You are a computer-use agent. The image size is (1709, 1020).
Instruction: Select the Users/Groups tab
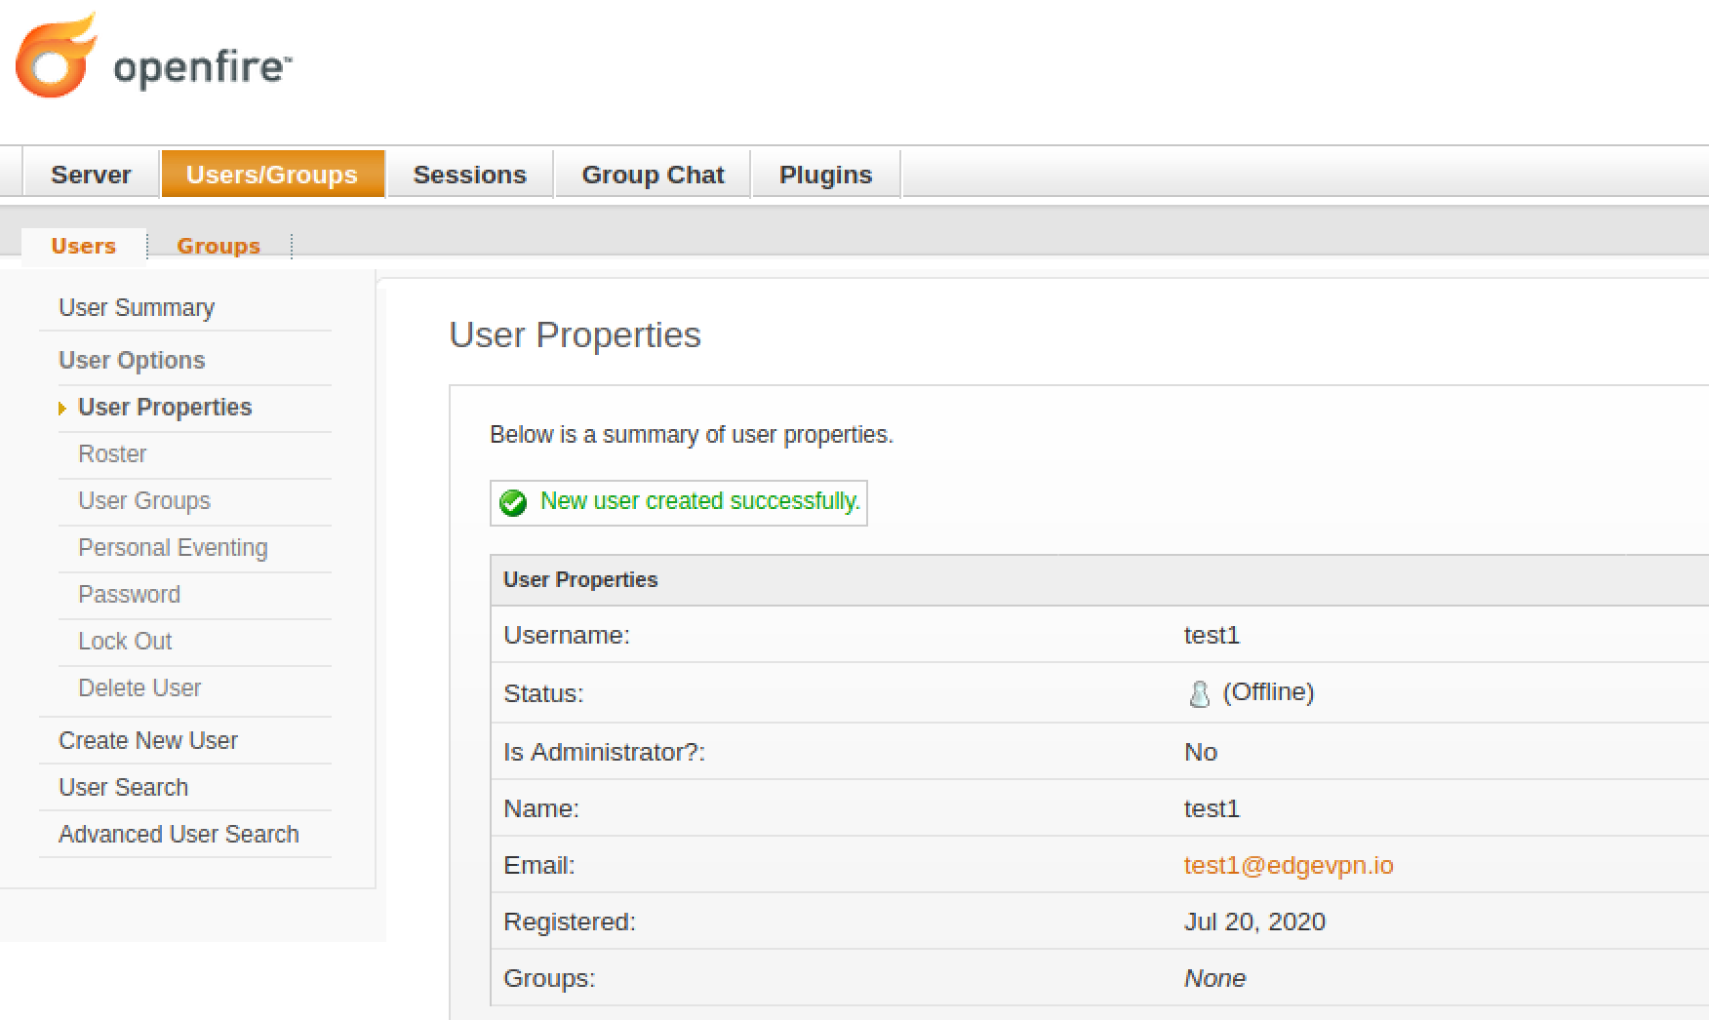[x=272, y=175]
